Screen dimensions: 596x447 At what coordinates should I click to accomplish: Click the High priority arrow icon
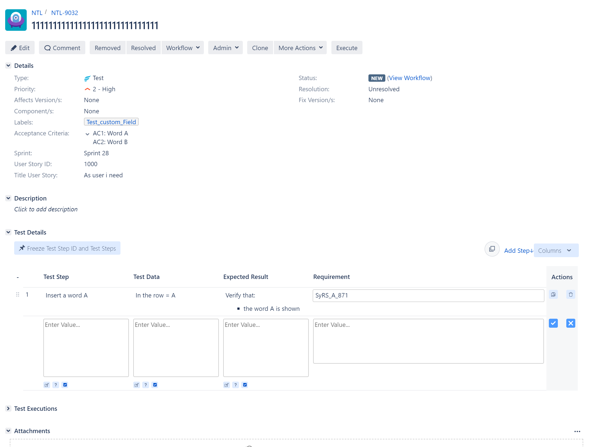87,89
